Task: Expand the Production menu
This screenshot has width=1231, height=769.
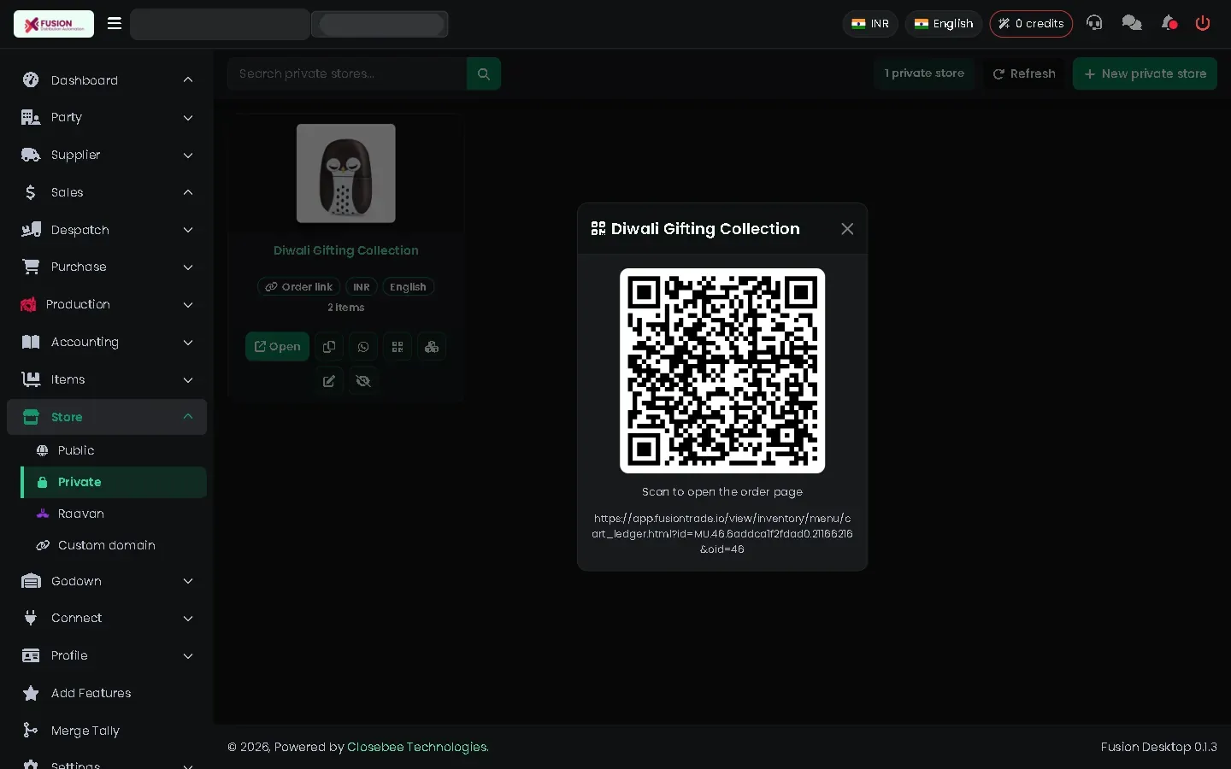Action: click(107, 304)
